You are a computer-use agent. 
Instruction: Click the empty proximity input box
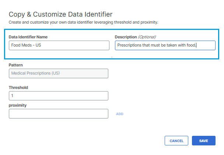coord(59,114)
